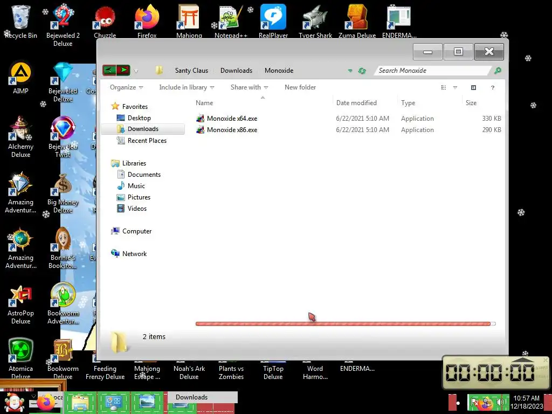Open the Organize menu
552x414 pixels.
(126, 87)
